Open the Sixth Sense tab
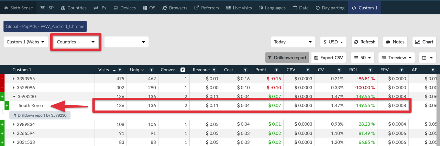This screenshot has width=440, height=146. (18, 8)
